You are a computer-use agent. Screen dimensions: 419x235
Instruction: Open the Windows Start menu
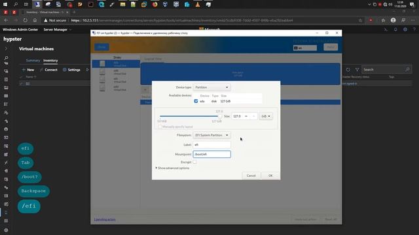(5, 5)
